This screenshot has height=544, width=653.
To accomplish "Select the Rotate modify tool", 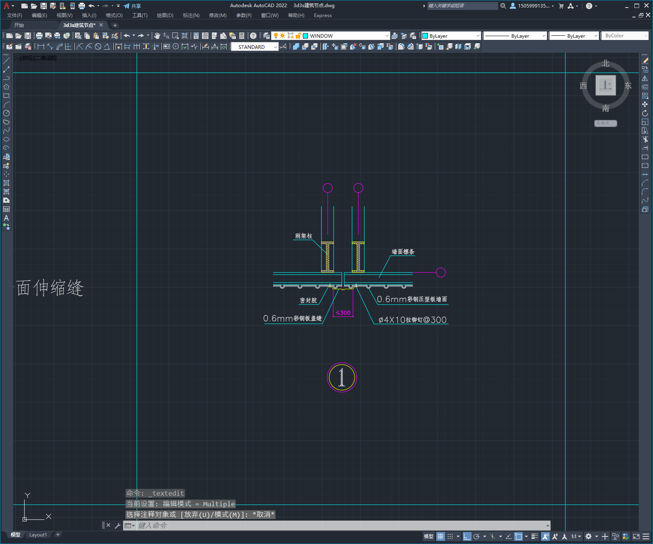I will pos(645,113).
